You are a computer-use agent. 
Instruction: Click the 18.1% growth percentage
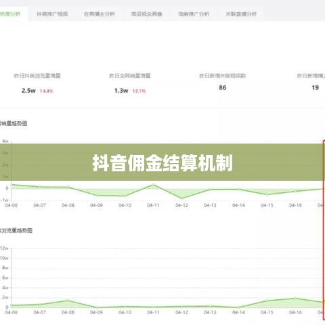tap(139, 91)
